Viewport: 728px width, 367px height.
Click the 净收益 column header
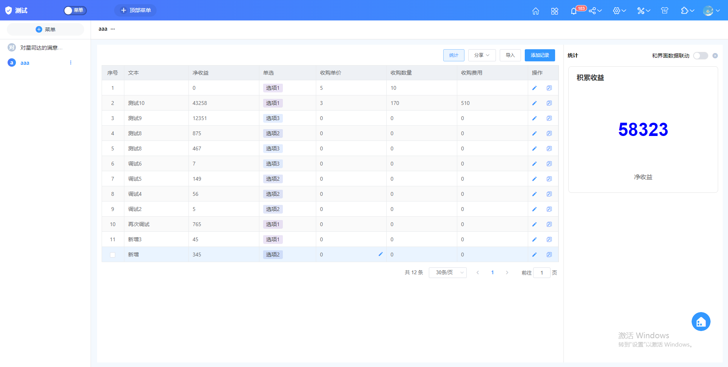224,73
